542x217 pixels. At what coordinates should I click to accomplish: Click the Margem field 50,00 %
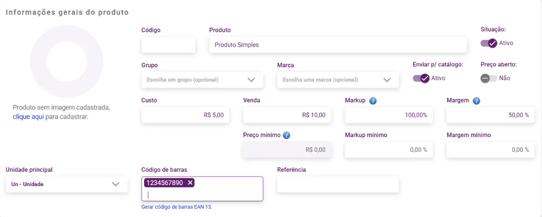point(491,115)
